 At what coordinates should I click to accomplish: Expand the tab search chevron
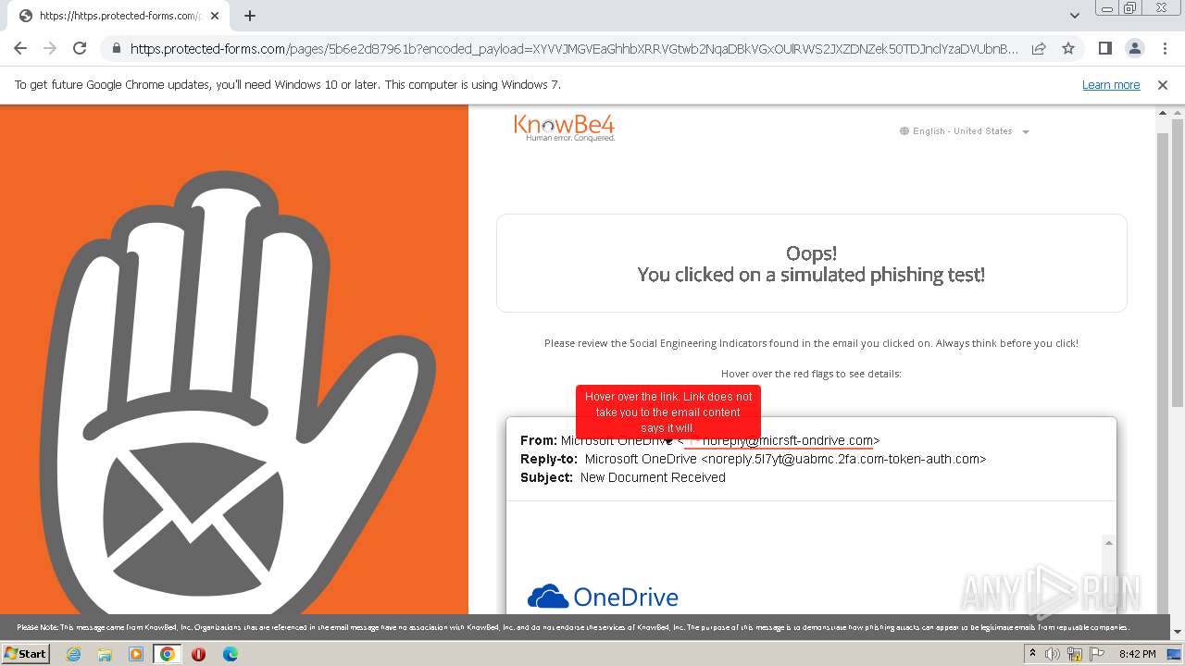(x=1075, y=16)
